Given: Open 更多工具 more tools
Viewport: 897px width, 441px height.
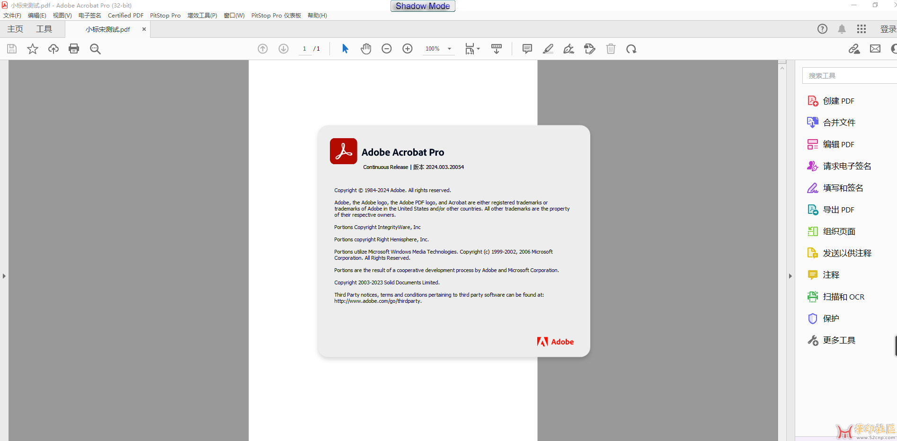Looking at the screenshot, I should [x=831, y=340].
